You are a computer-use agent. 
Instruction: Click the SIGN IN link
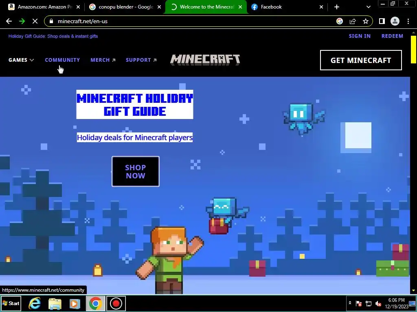coord(360,36)
